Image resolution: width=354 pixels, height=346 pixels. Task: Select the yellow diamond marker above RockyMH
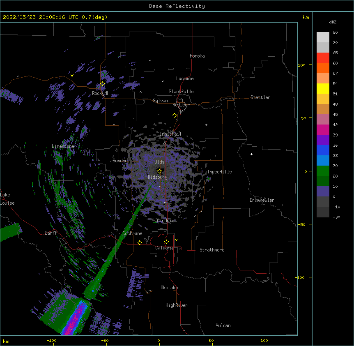click(103, 84)
